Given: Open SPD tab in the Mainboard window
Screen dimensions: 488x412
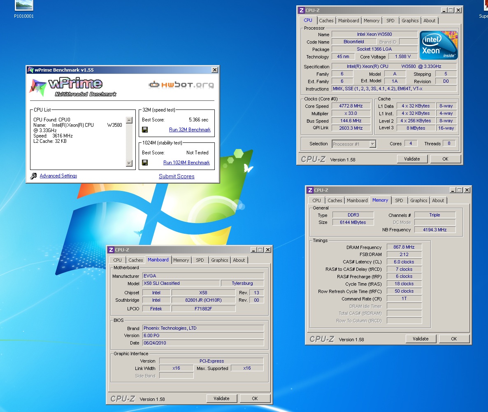Looking at the screenshot, I should pos(200,261).
